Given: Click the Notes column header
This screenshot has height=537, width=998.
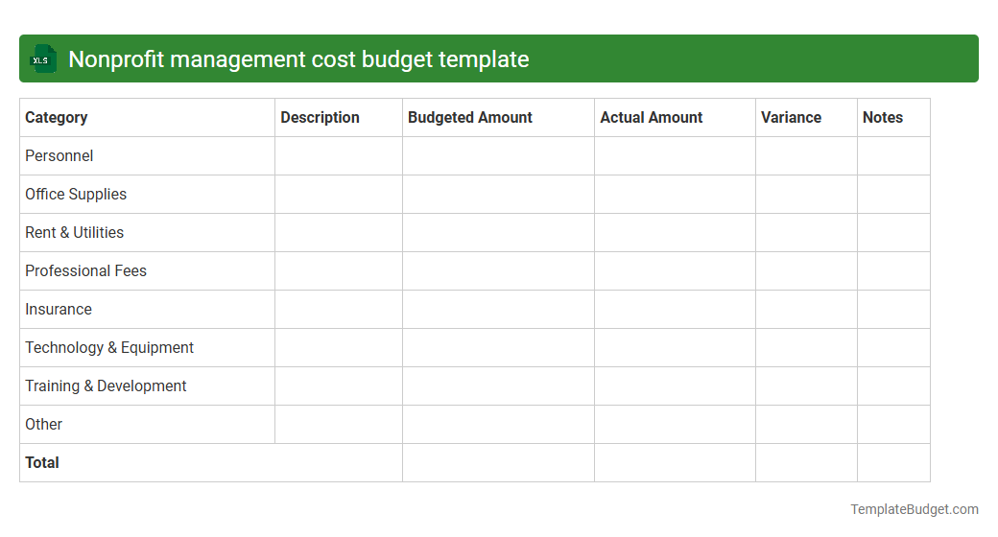Looking at the screenshot, I should pyautogui.click(x=893, y=118).
